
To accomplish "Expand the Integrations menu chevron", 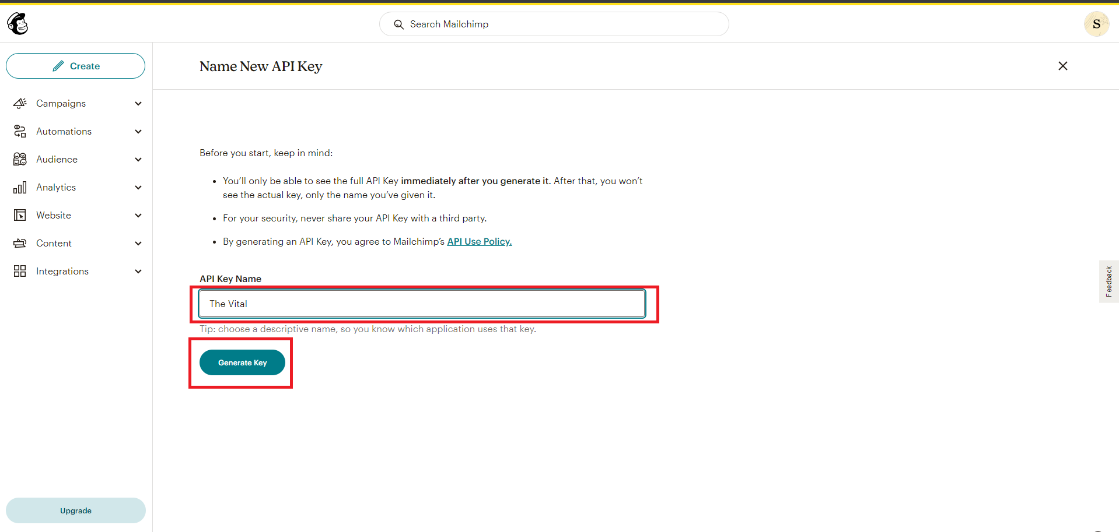I will point(138,271).
